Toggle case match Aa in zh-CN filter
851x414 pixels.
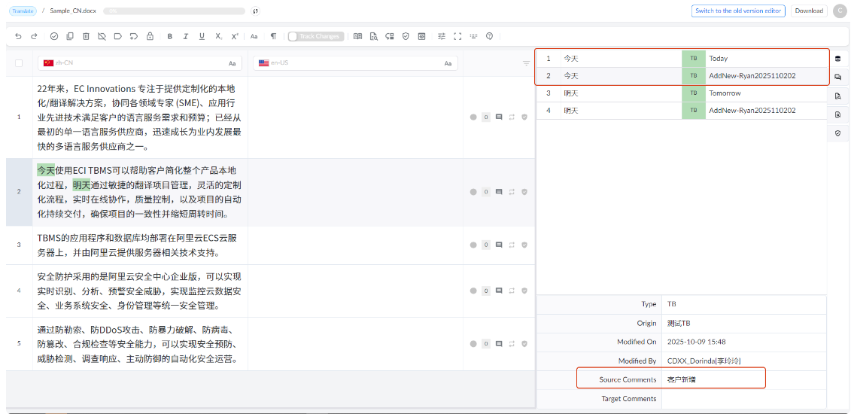(233, 63)
